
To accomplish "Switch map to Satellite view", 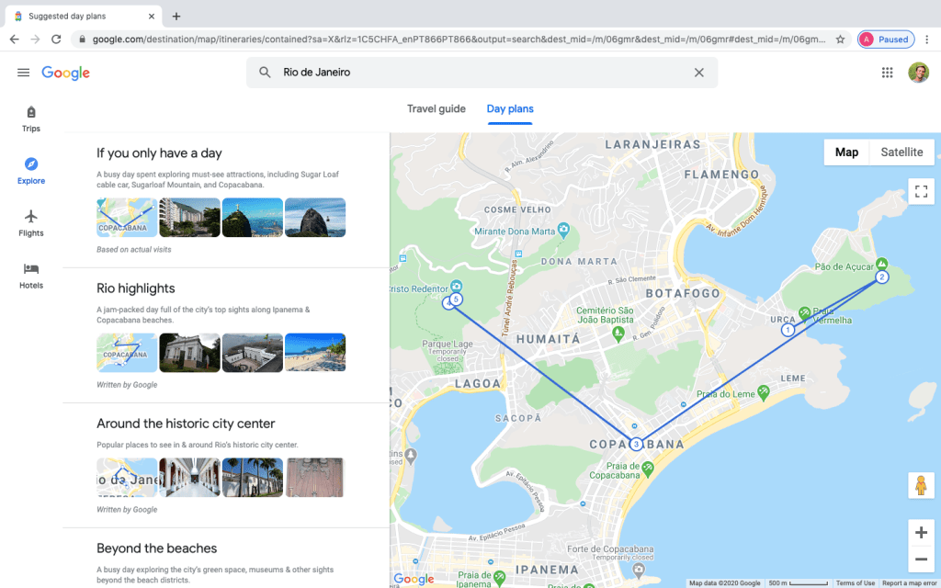I will pyautogui.click(x=901, y=153).
